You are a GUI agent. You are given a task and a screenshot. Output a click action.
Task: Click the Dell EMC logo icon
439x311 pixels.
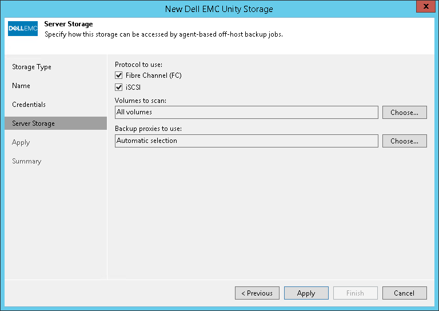(x=23, y=28)
